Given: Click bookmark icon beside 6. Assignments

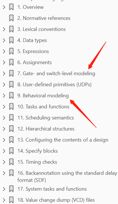Looking at the screenshot, I should click(x=11, y=62).
